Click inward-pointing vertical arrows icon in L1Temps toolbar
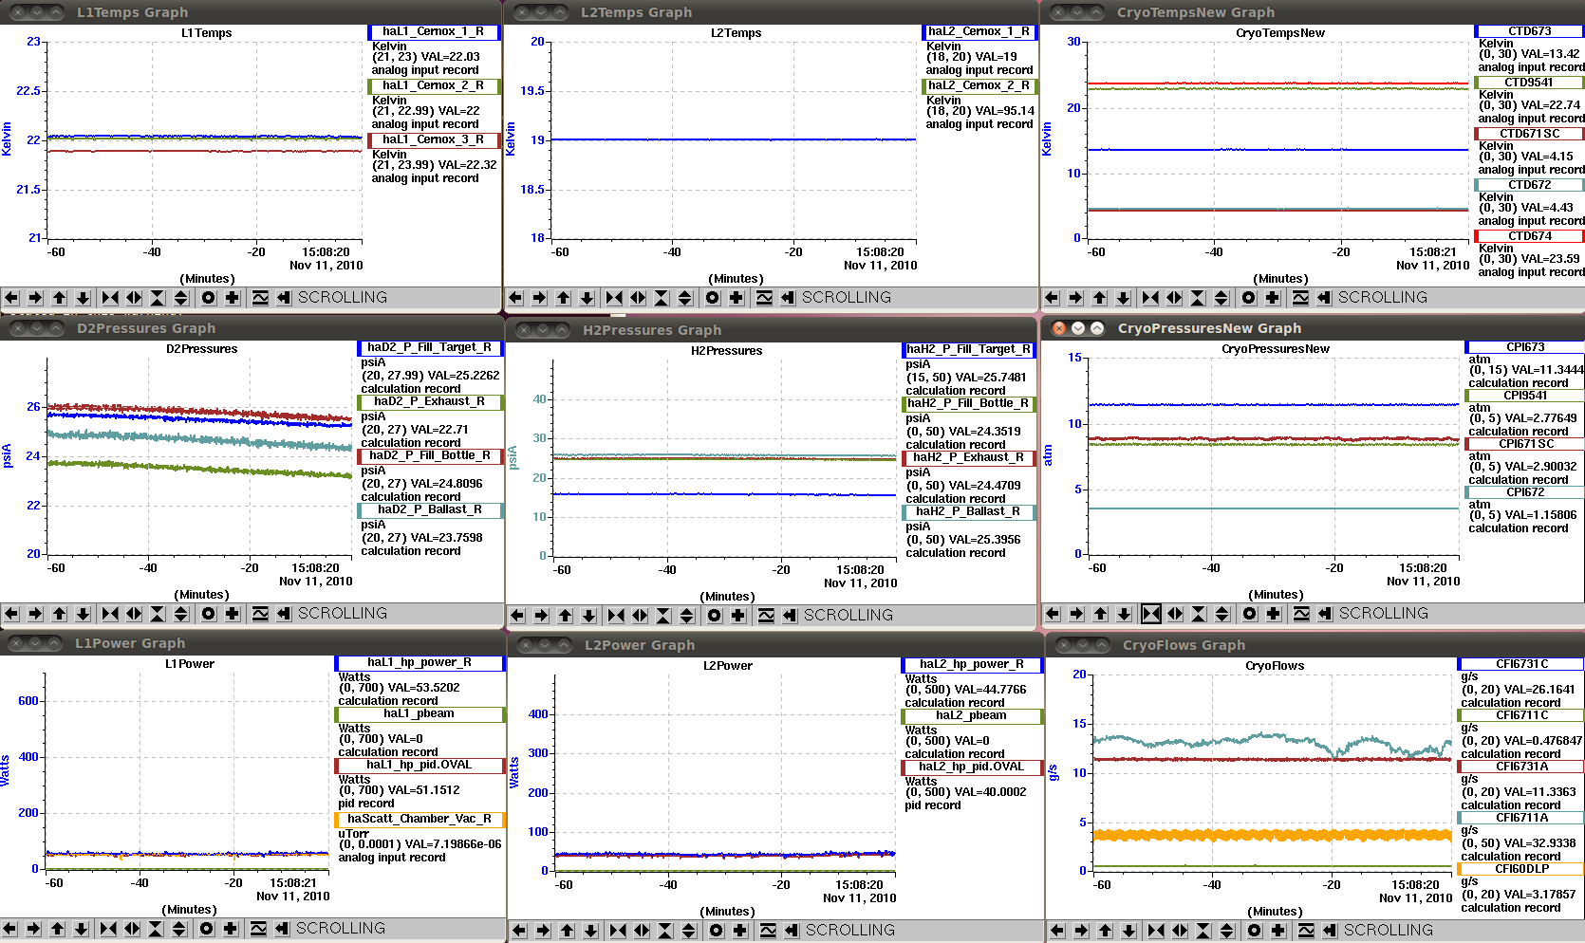The width and height of the screenshot is (1585, 943). [158, 298]
